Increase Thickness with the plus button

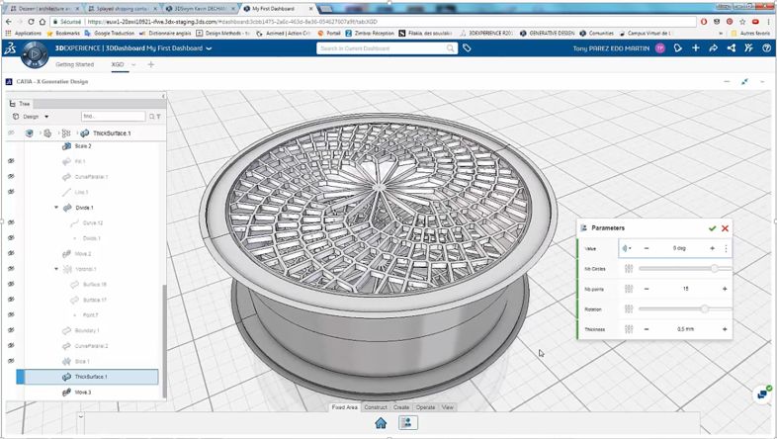pos(725,329)
